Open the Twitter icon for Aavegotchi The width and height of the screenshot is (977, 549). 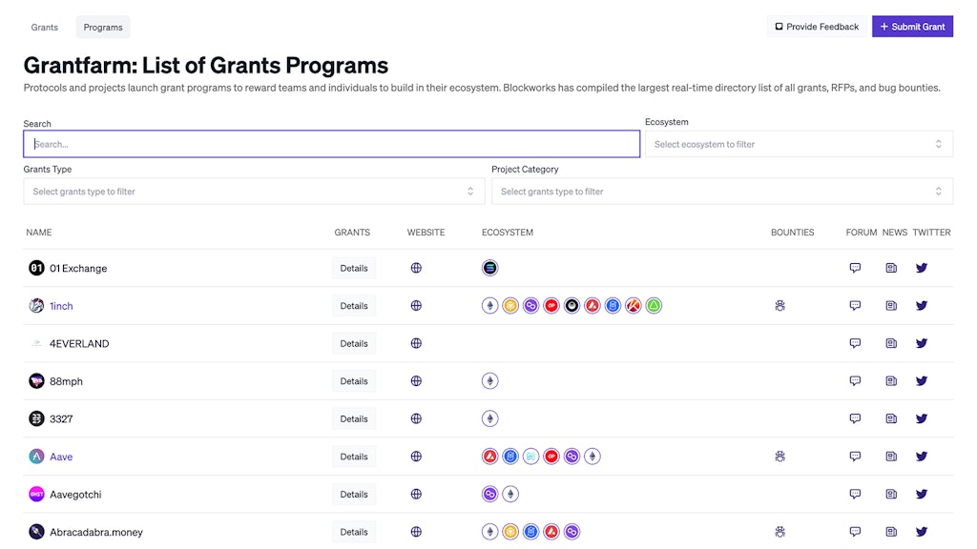pyautogui.click(x=922, y=494)
